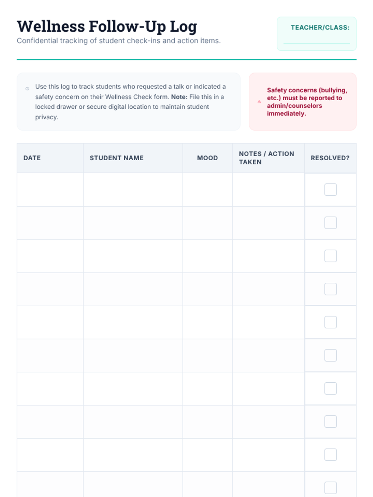Click the first row's Date cell
Viewport: 373px width, 497px height.
point(50,190)
